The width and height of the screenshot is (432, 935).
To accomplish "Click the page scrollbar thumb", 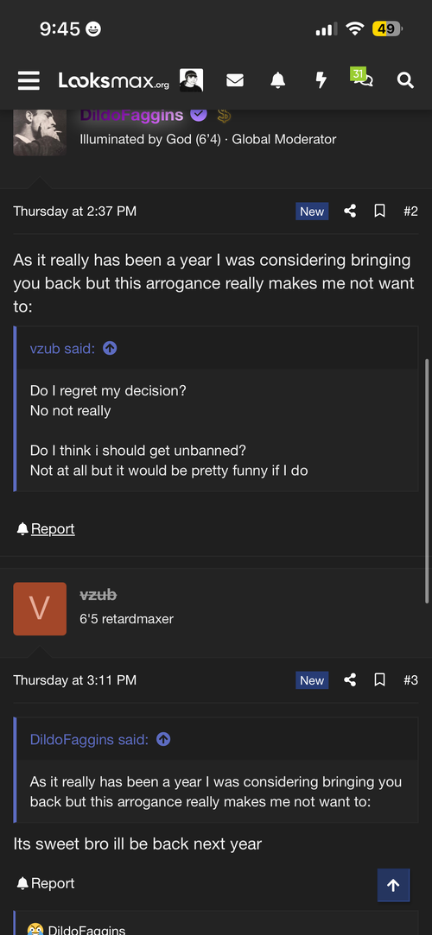I will (x=427, y=482).
